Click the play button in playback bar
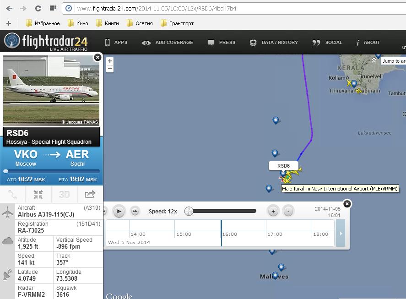The width and height of the screenshot is (406, 299). click(x=119, y=212)
